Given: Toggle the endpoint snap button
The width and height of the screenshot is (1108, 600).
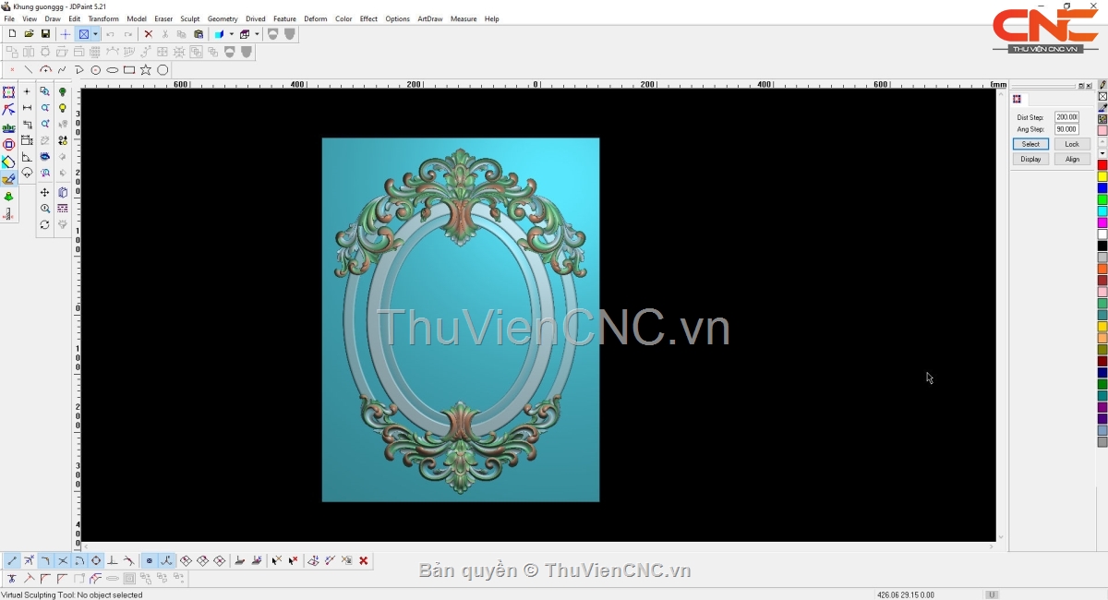Looking at the screenshot, I should point(12,561).
